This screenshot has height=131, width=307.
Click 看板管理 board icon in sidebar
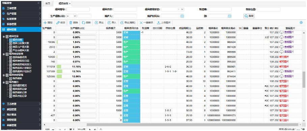3,125
